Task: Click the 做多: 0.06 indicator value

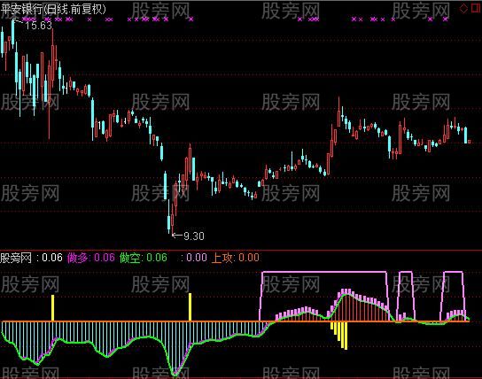Action: [91, 258]
